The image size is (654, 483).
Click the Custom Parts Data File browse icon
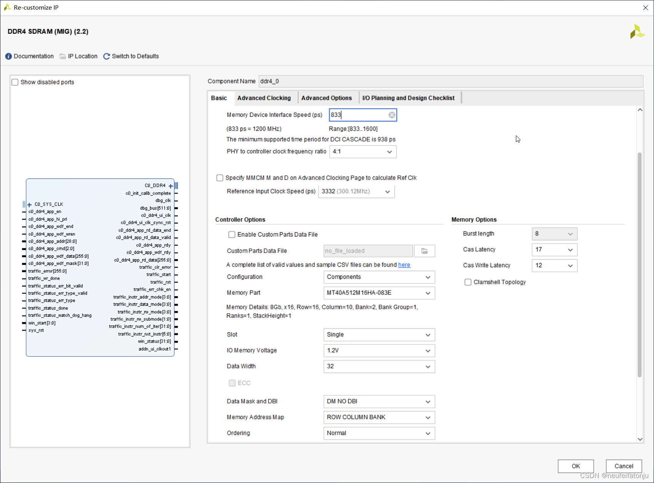tap(424, 251)
